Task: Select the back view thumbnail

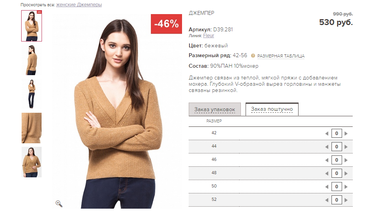Action: tap(31, 60)
